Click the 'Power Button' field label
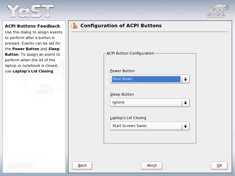235x176 pixels. pyautogui.click(x=122, y=71)
